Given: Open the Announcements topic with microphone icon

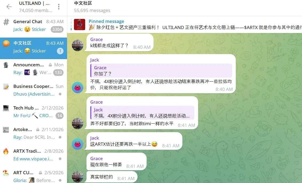Looking at the screenshot, I should tap(34, 69).
